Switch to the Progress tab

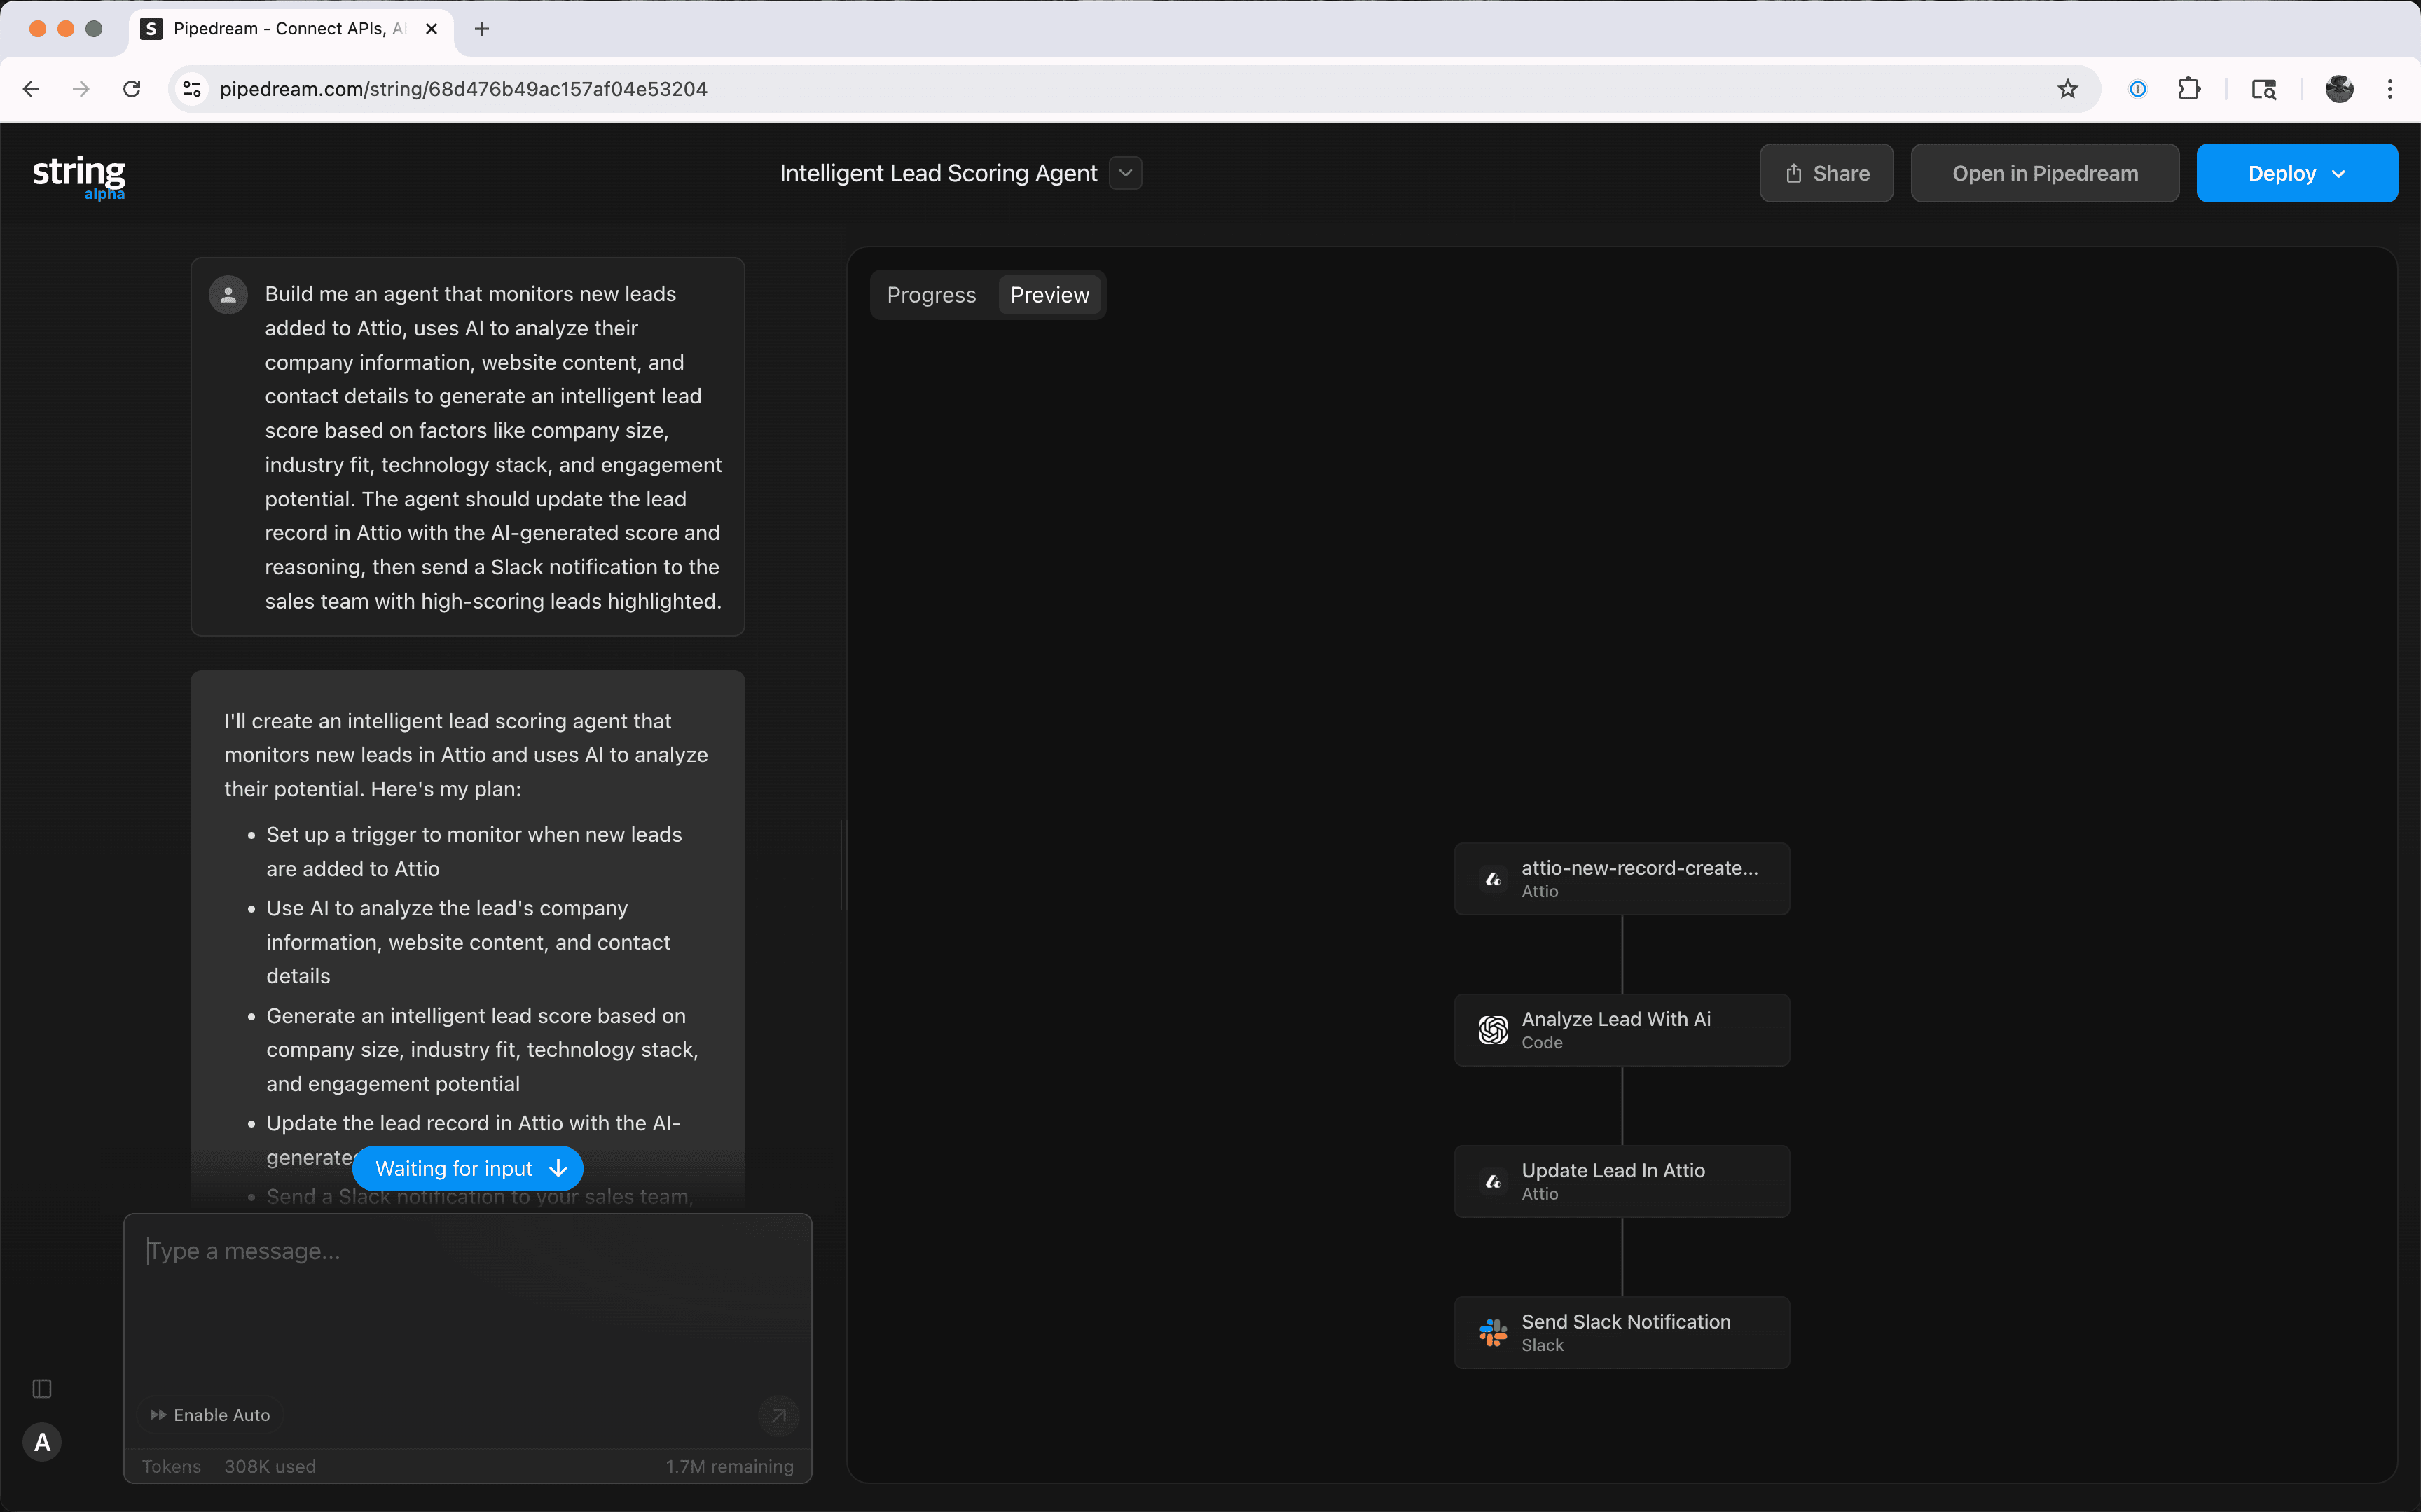(931, 295)
